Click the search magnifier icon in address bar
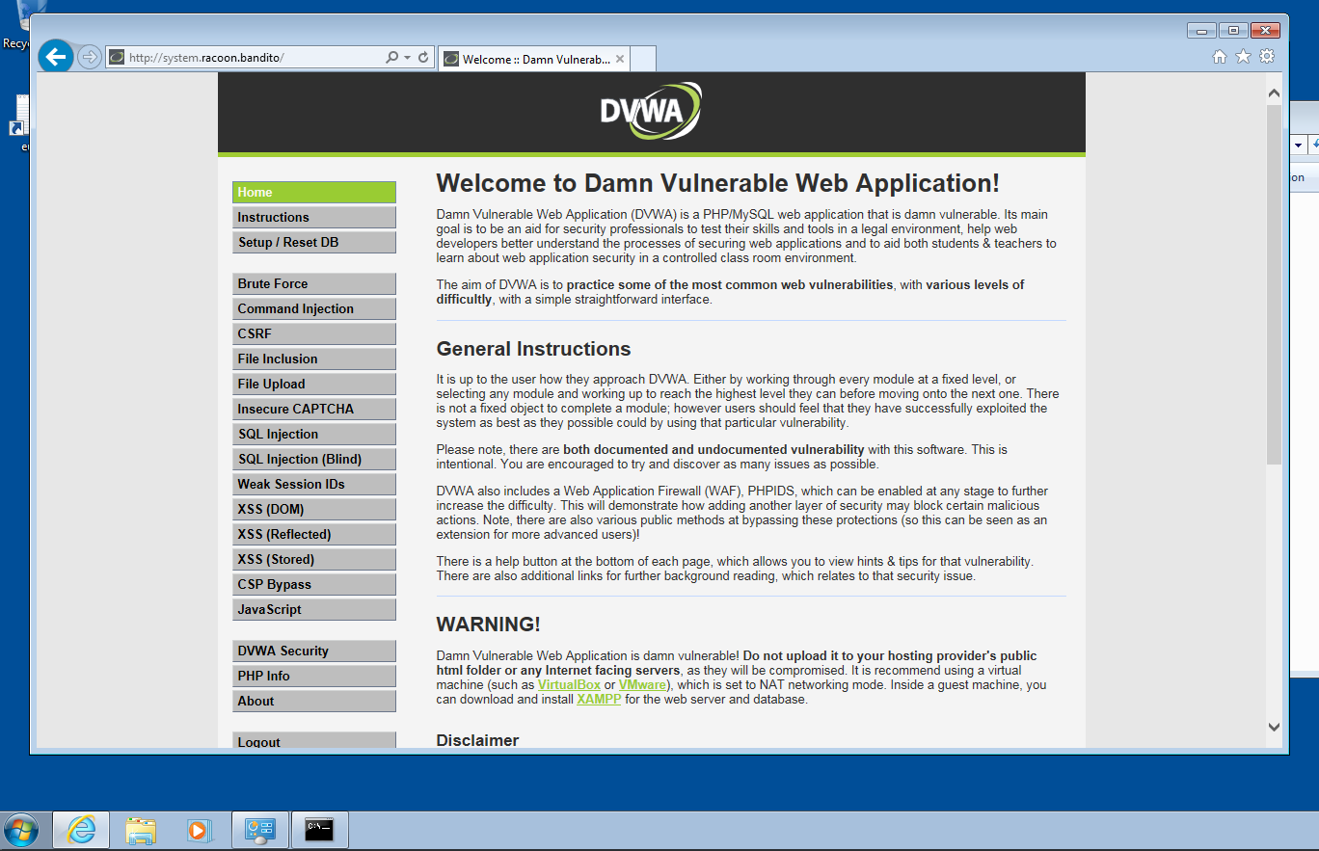Image resolution: width=1319 pixels, height=851 pixels. (391, 58)
